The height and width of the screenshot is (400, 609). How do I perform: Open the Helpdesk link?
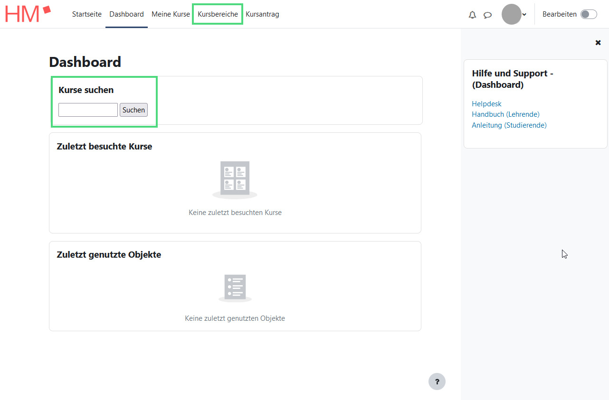pyautogui.click(x=486, y=103)
